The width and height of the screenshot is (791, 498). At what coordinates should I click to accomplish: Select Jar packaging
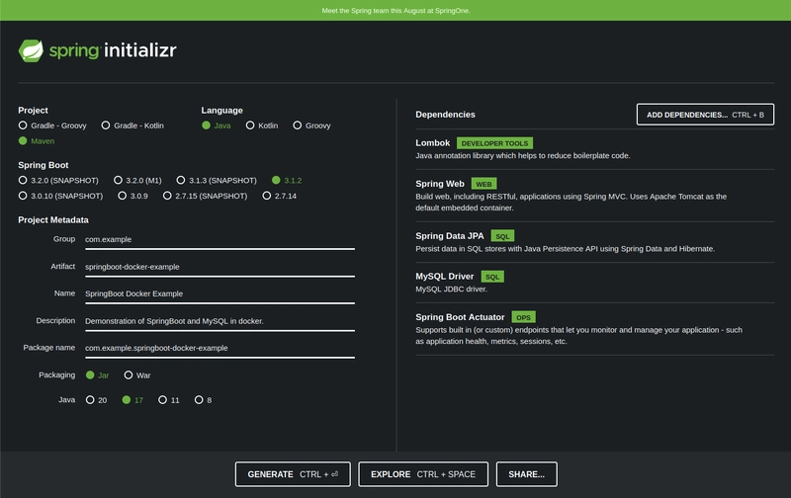click(x=97, y=375)
